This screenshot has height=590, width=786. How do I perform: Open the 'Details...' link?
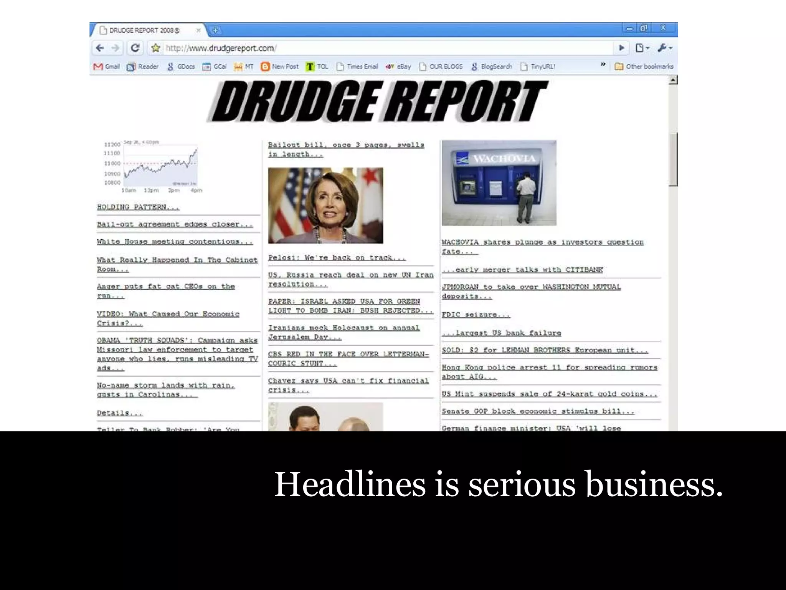click(119, 413)
